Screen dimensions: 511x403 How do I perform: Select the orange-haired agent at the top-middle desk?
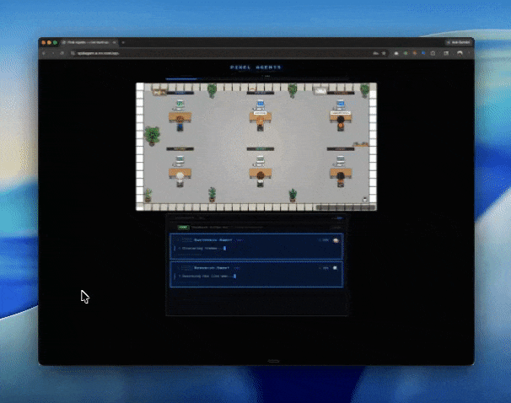pos(260,124)
